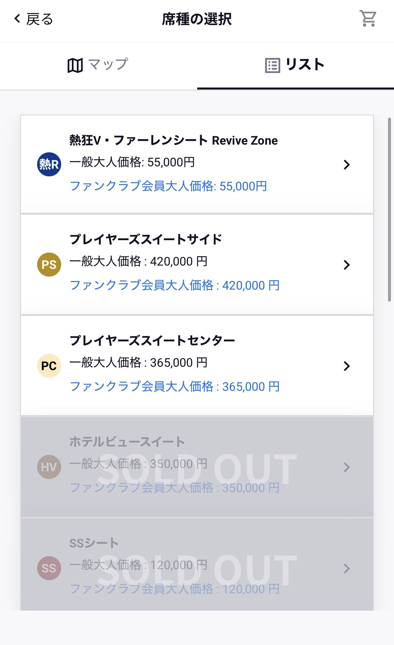Expand 熱狂V・ファーレンシート Revive Zone chevron
This screenshot has height=645, width=394.
(x=347, y=165)
